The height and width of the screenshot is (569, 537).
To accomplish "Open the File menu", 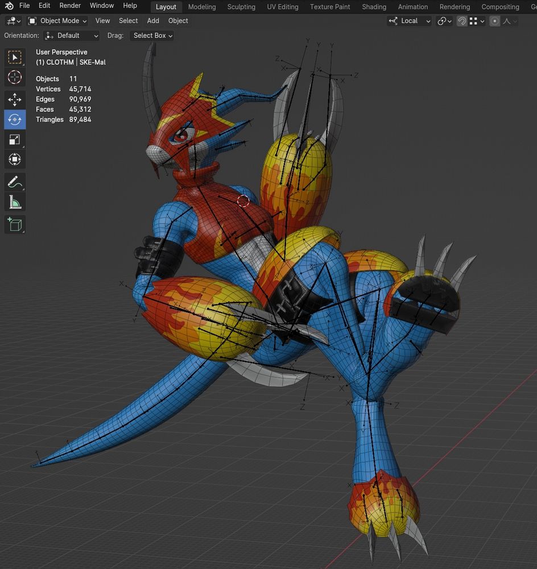I will (24, 6).
